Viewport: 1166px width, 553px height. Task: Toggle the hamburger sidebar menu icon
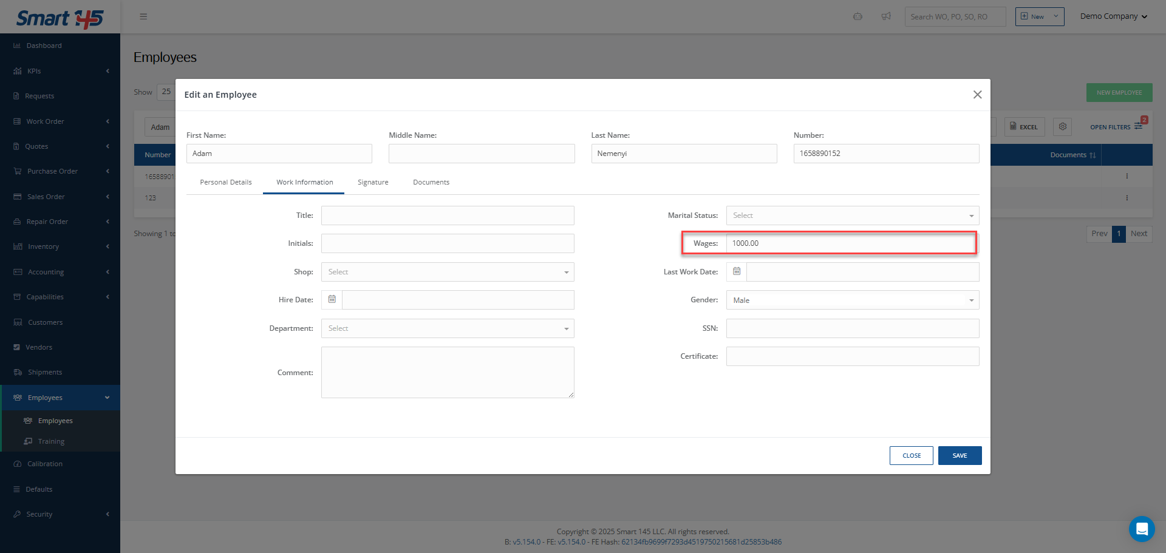tap(143, 16)
